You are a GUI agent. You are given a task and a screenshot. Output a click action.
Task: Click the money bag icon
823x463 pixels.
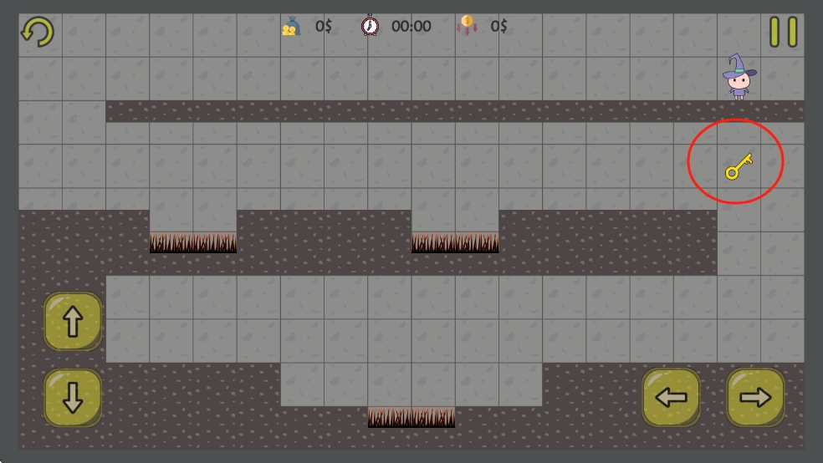(x=290, y=26)
